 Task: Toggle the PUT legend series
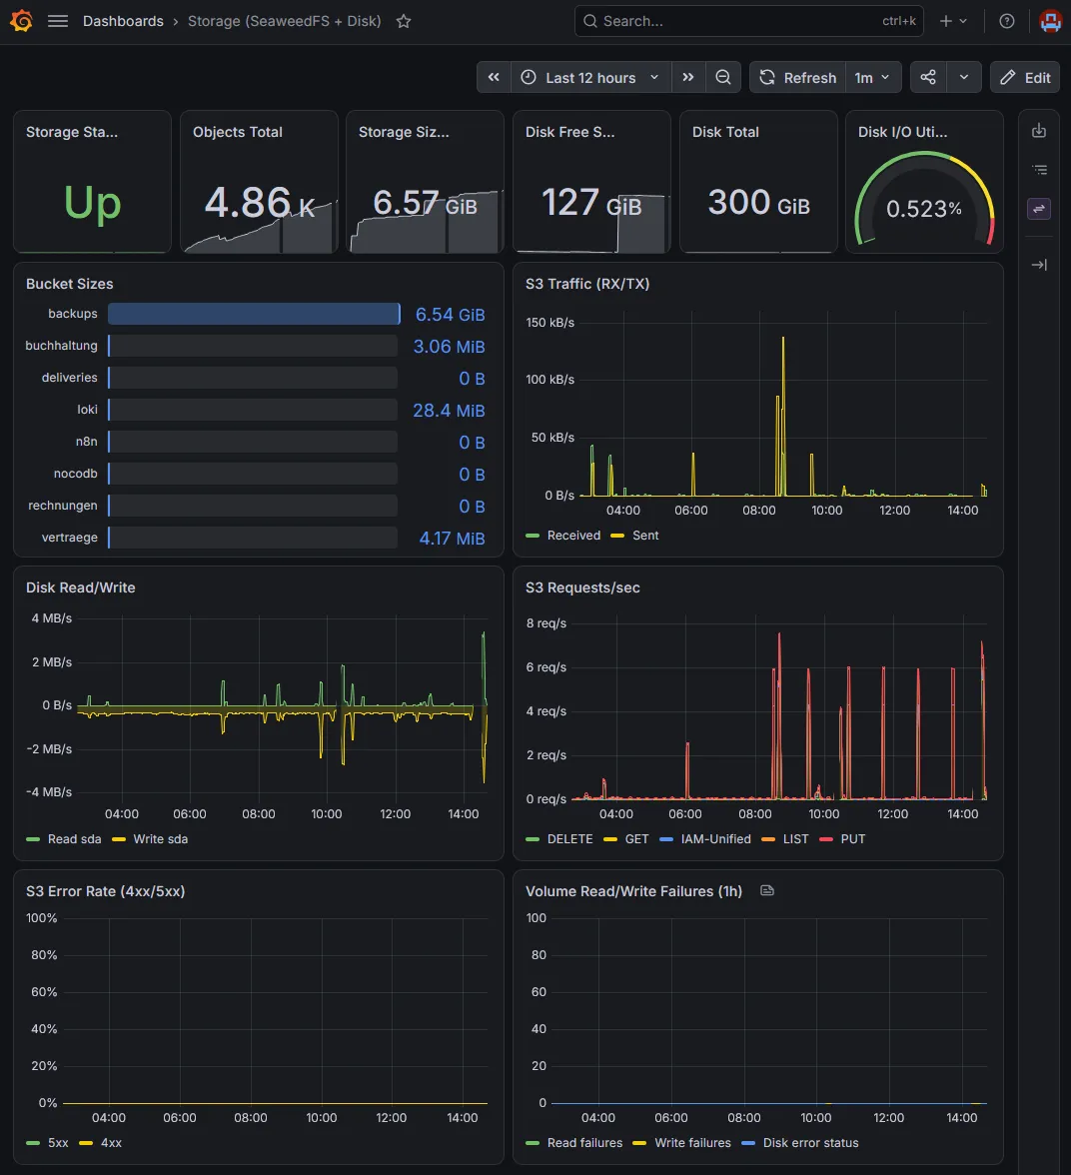pos(853,839)
